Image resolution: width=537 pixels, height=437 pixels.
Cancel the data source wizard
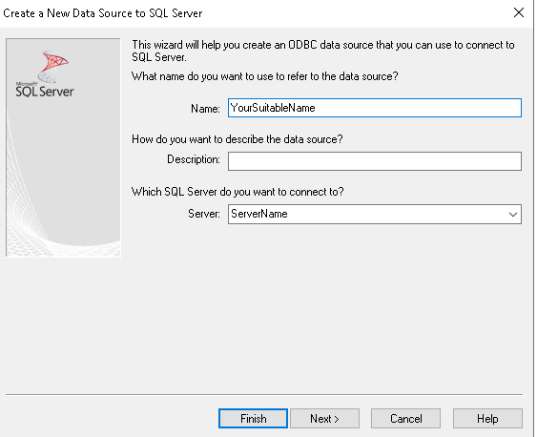[405, 419]
